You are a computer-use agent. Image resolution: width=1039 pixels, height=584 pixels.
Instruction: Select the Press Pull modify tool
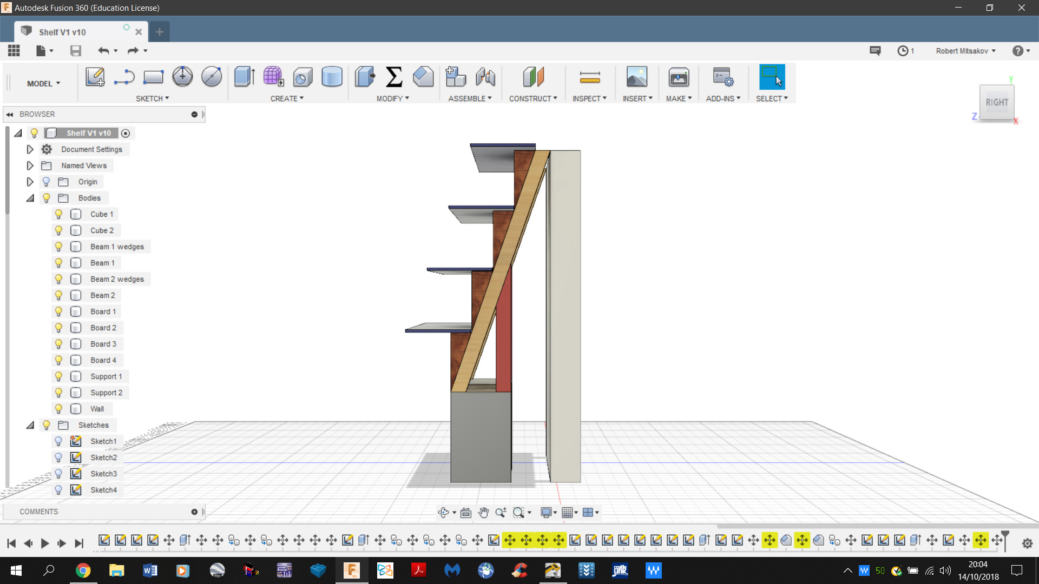pos(365,77)
